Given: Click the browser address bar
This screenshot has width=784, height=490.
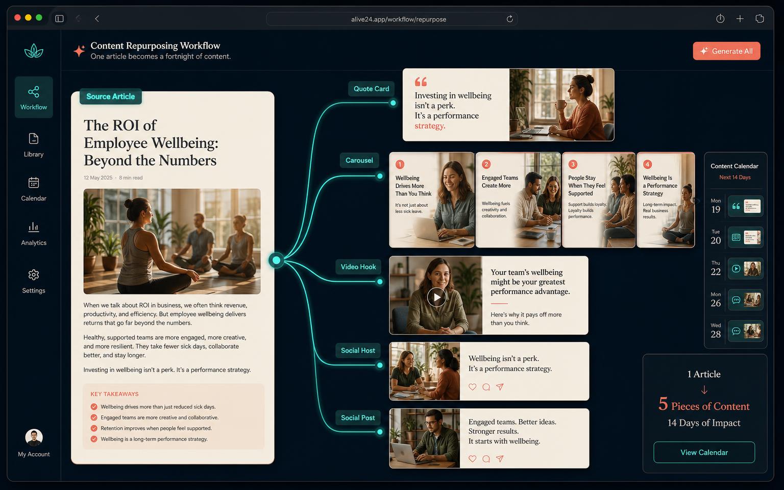Looking at the screenshot, I should (391, 19).
